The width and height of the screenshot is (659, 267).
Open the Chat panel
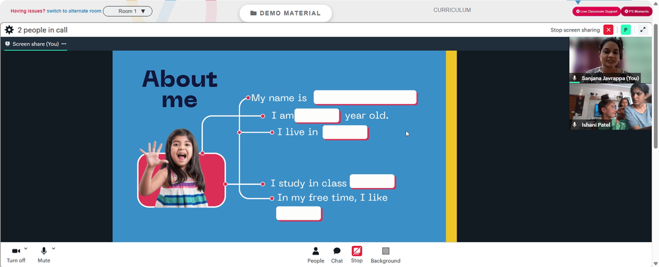[337, 255]
